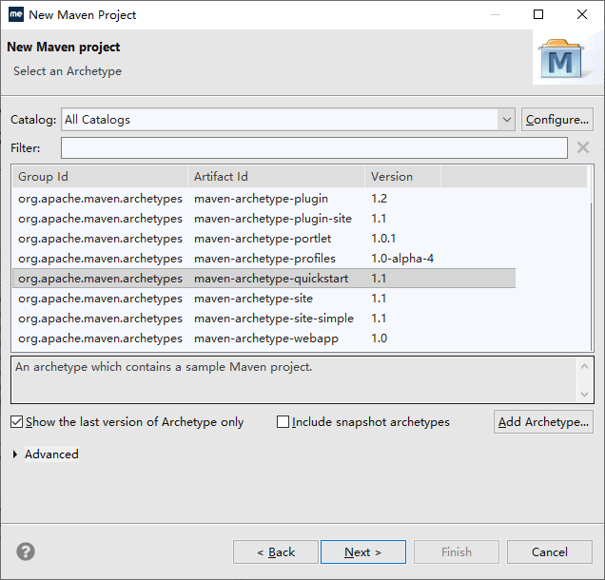
Task: Select the maven-archetype-site artifact
Action: (x=253, y=299)
